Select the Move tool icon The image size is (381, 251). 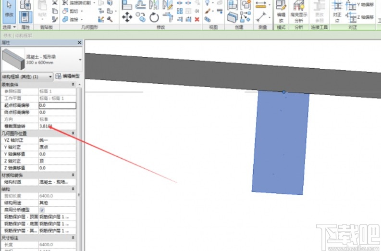click(x=127, y=17)
